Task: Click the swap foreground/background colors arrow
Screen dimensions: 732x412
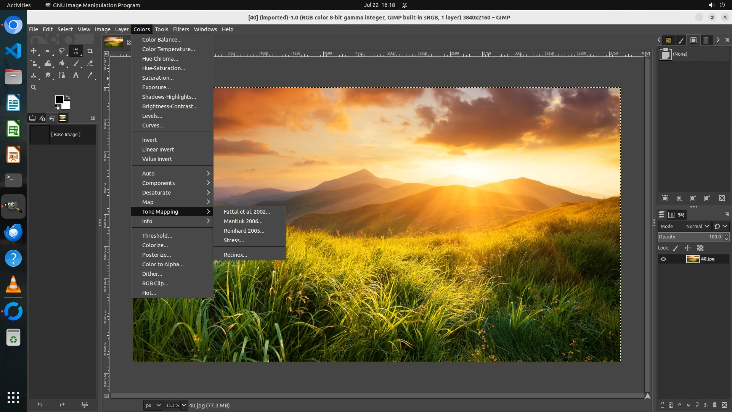Action: pos(68,97)
